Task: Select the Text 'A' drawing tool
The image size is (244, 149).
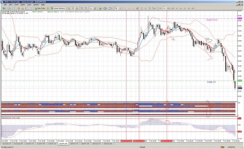Action: [146, 8]
